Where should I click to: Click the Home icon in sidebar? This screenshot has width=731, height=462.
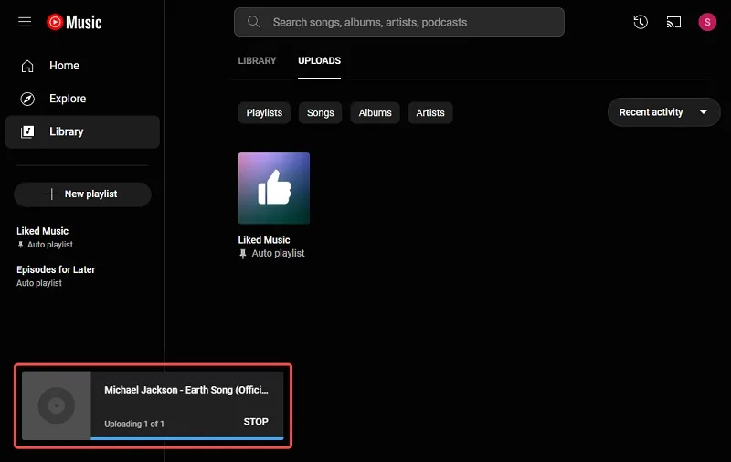tap(27, 66)
